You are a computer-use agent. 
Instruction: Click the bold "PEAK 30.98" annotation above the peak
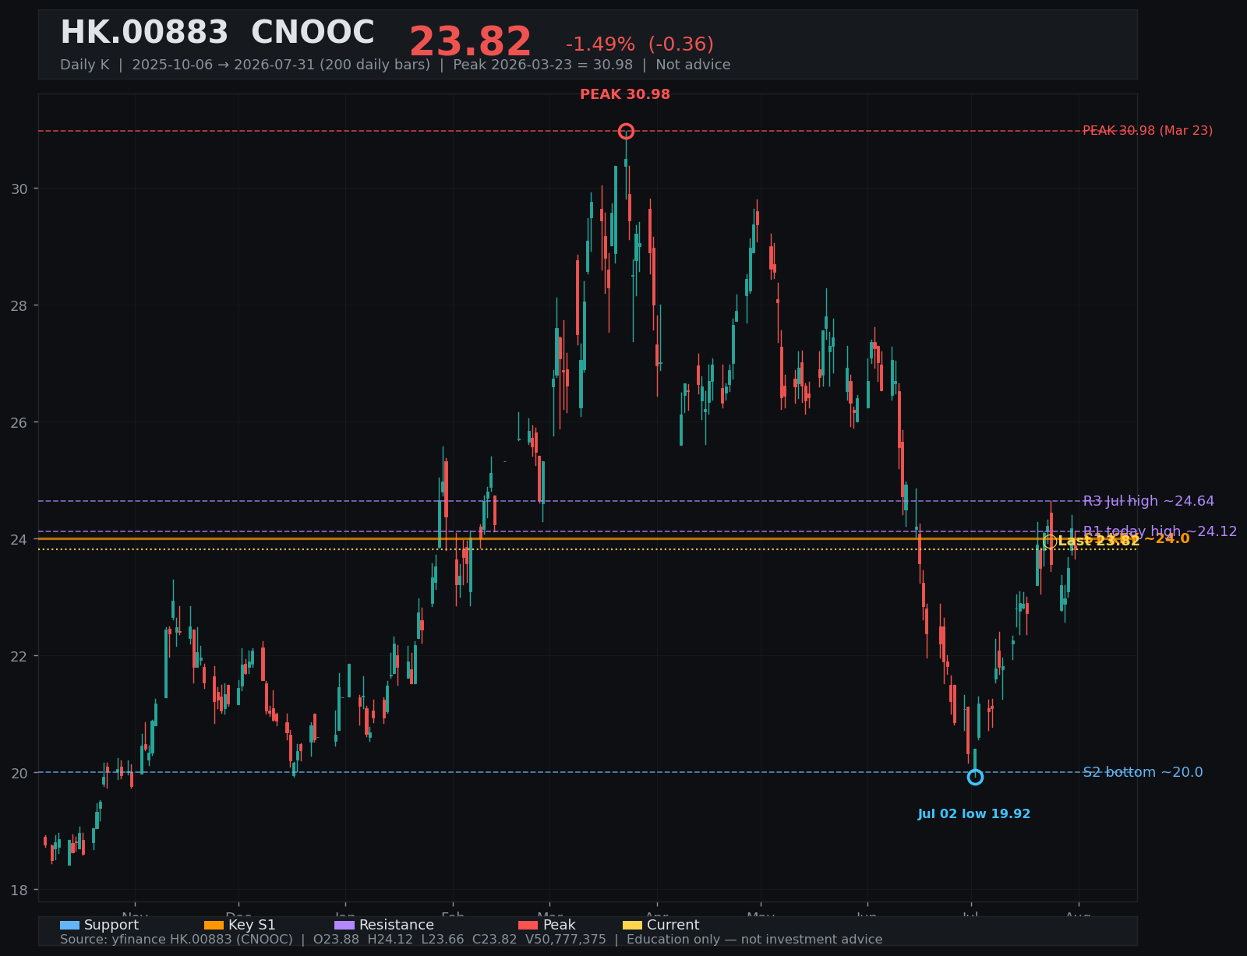tap(625, 94)
